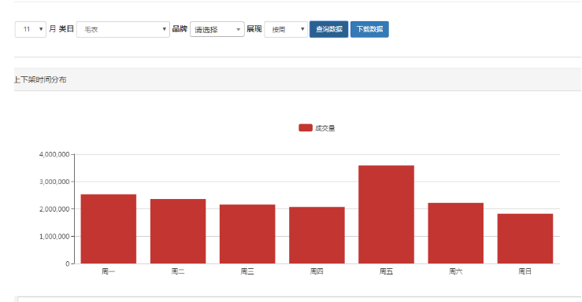
Task: Select the 周四 bar in the chart
Action: 317,235
